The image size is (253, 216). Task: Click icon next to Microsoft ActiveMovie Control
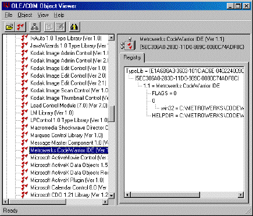(24, 158)
